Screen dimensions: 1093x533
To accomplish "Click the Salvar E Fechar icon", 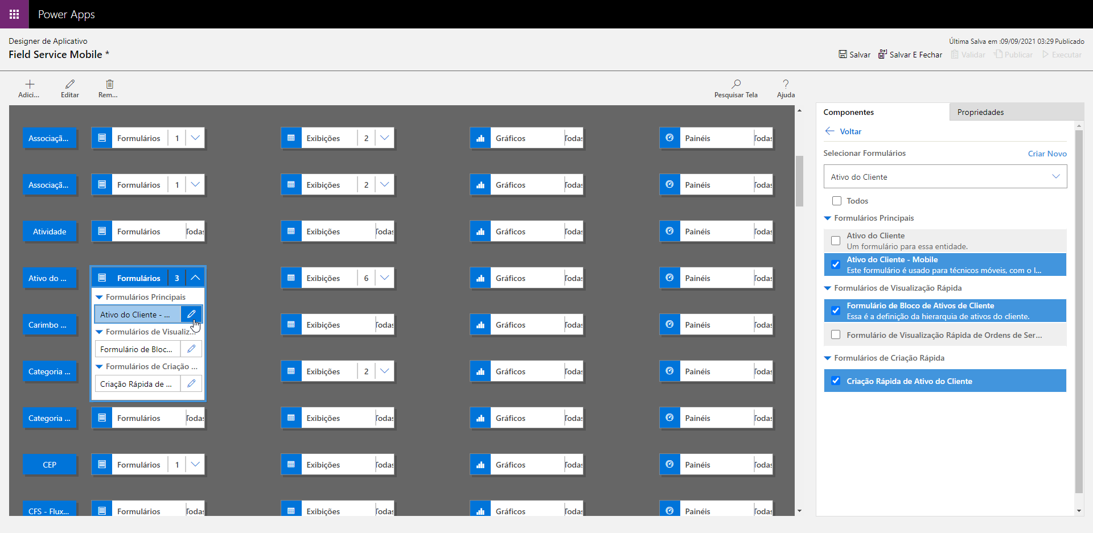I will [x=882, y=55].
